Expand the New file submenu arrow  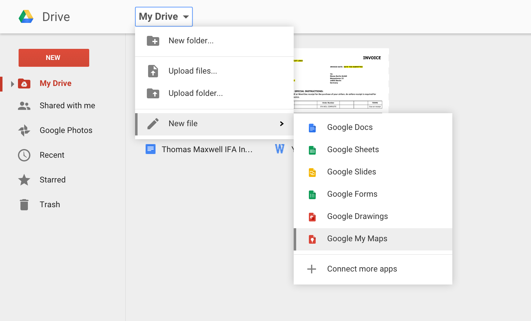pyautogui.click(x=282, y=124)
